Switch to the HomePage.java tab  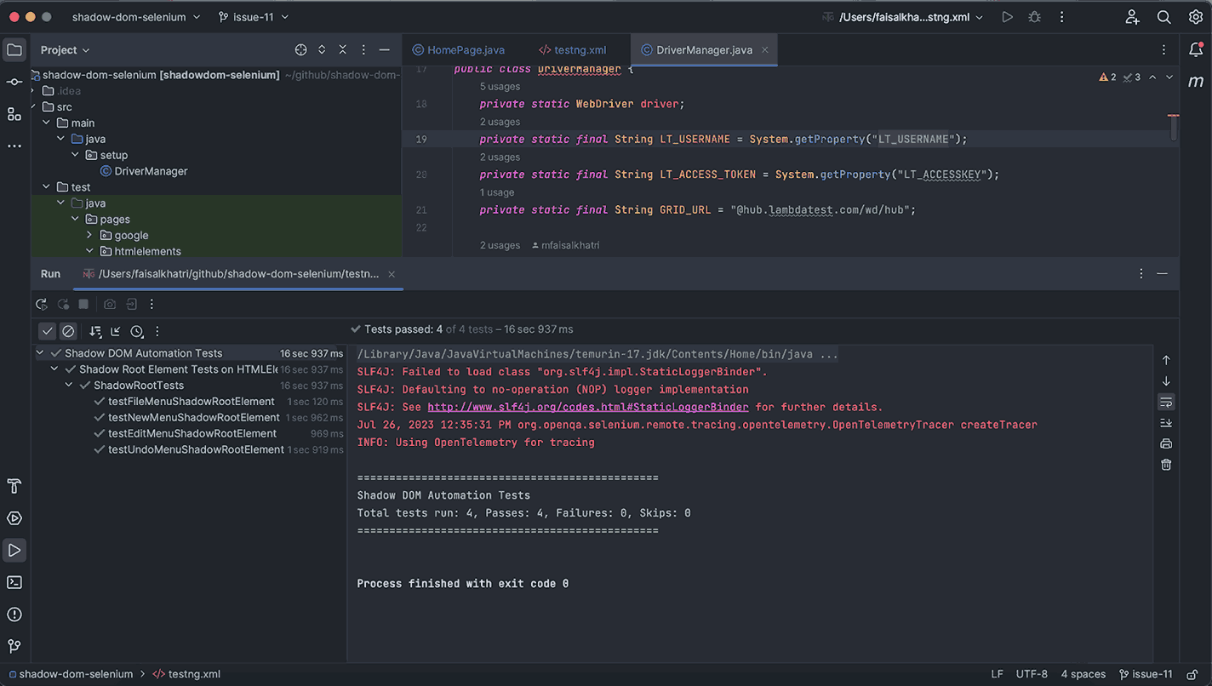click(465, 49)
